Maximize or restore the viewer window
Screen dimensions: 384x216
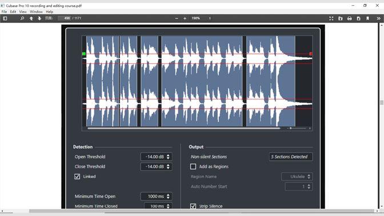pyautogui.click(x=365, y=5)
